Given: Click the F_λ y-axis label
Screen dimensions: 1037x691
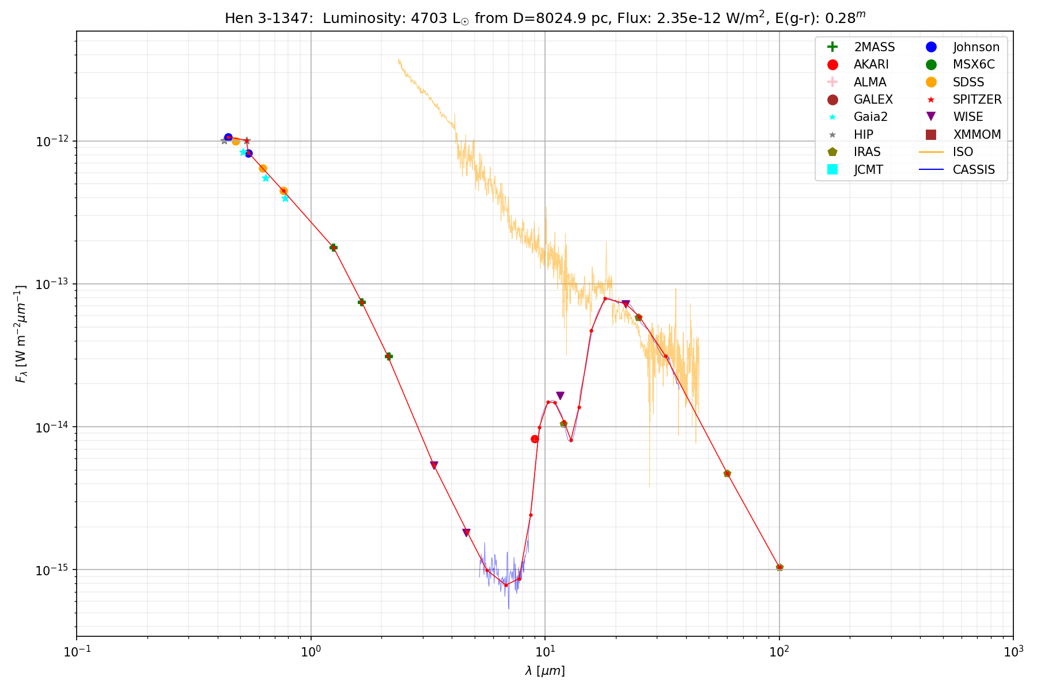Looking at the screenshot, I should tap(21, 334).
